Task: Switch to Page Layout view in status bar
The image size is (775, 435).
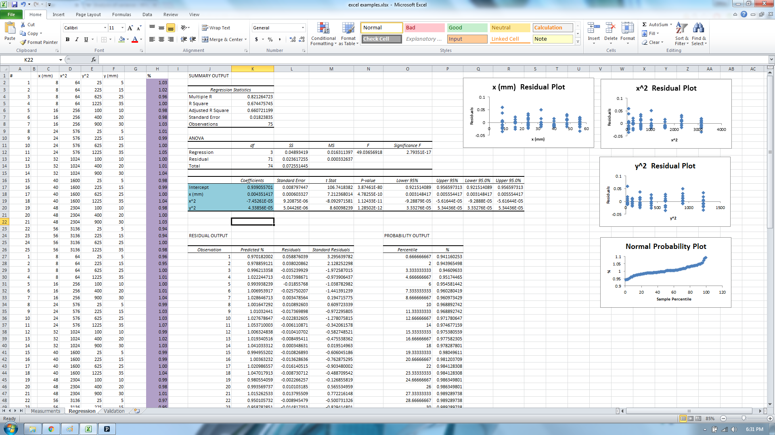Action: point(691,418)
